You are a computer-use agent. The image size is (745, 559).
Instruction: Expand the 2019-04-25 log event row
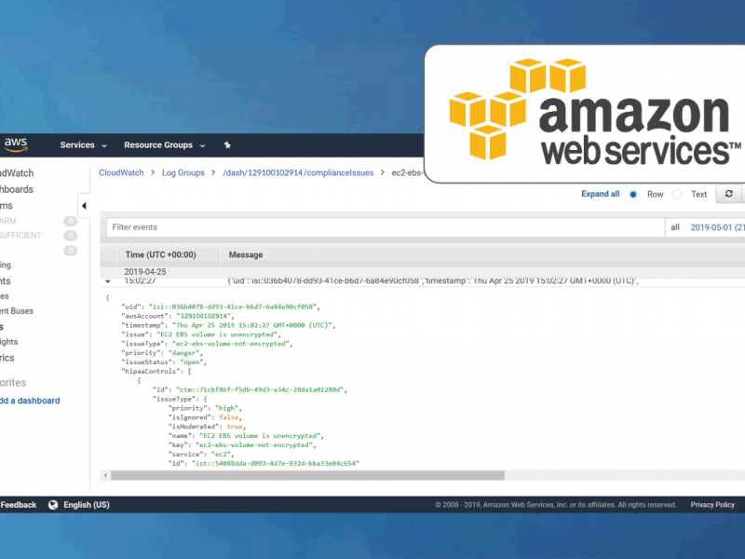click(108, 279)
